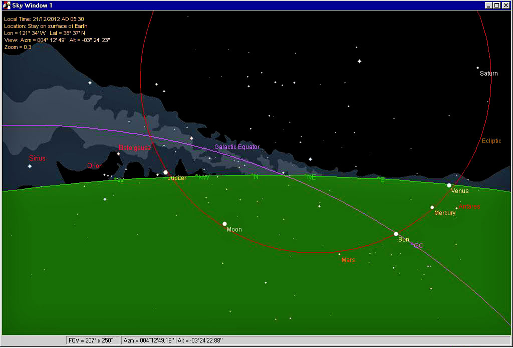Select the Saturn marker in the sky
Image resolution: width=513 pixels, height=348 pixels.
pos(477,68)
